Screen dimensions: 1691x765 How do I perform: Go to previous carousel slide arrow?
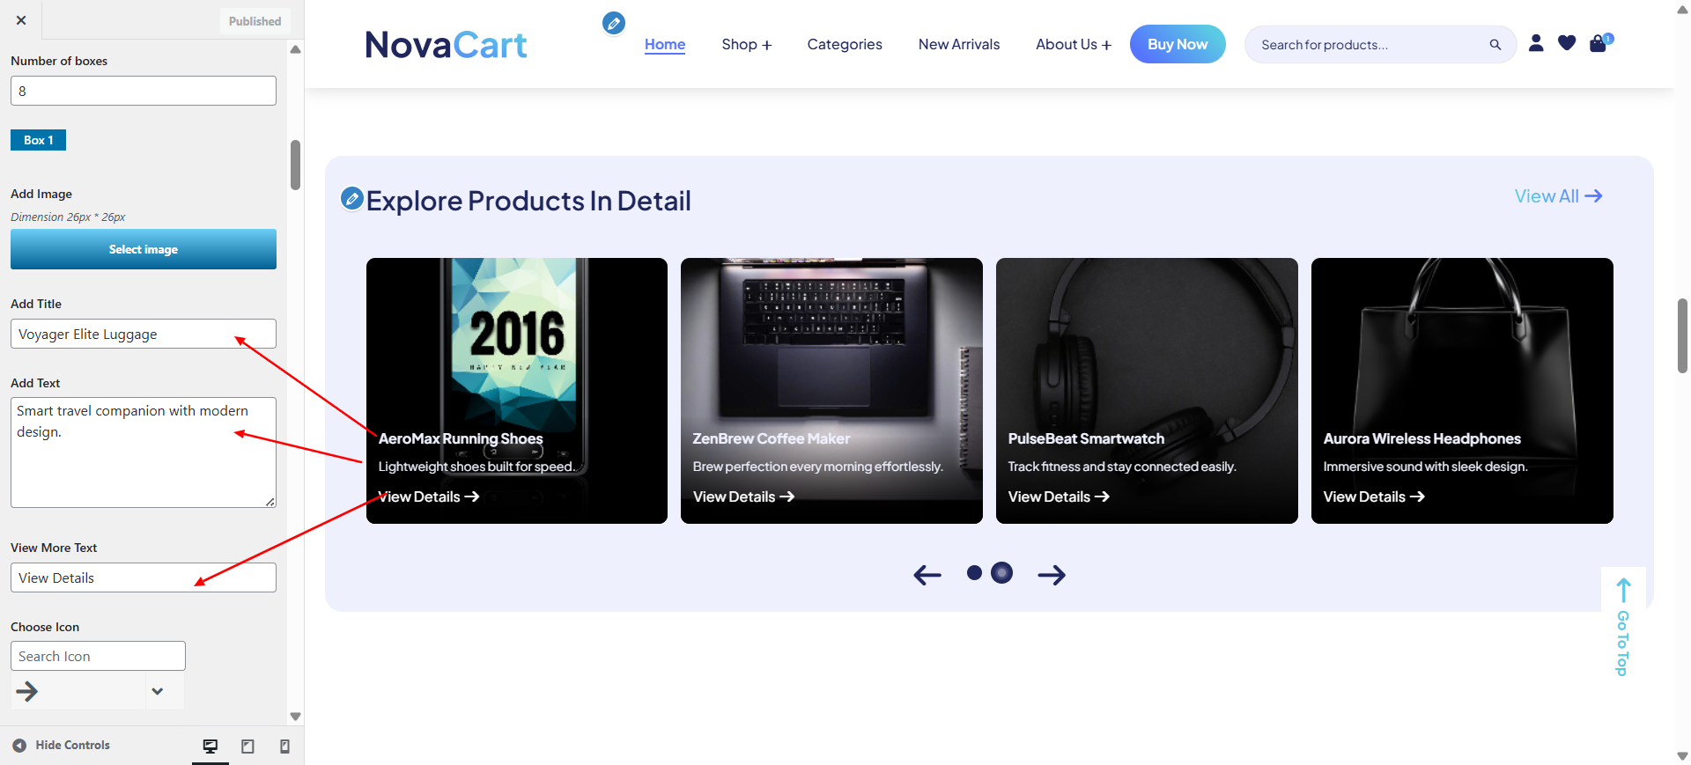(927, 575)
